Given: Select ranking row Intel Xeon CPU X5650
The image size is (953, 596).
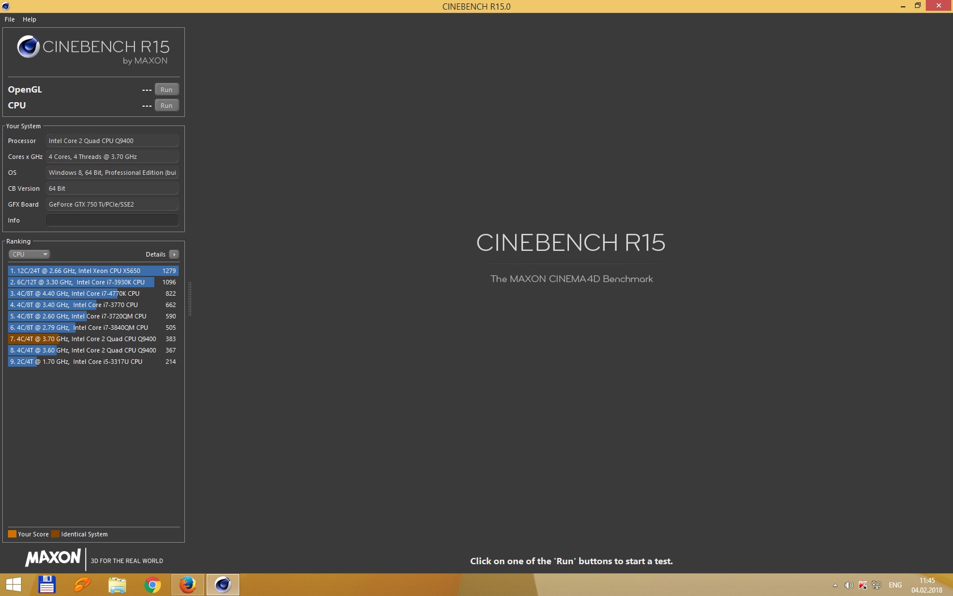Looking at the screenshot, I should [94, 271].
